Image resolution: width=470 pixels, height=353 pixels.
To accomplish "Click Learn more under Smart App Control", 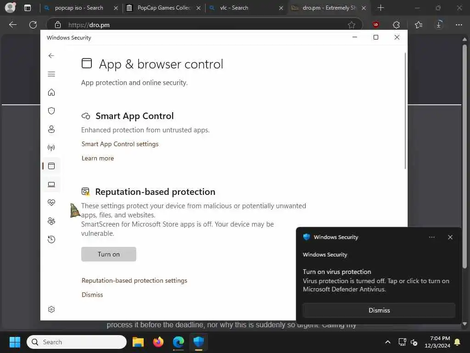I will (98, 158).
